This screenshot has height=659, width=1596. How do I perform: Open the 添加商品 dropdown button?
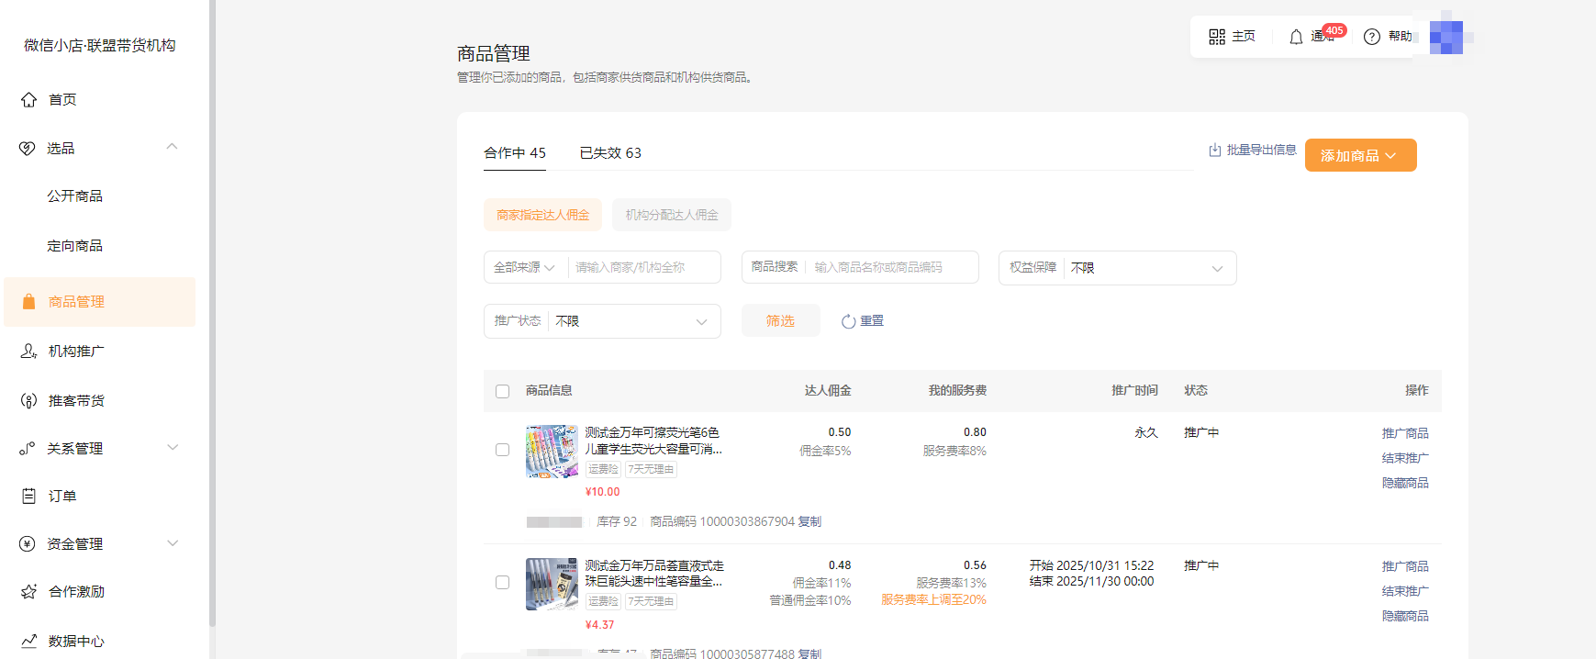pos(1360,156)
